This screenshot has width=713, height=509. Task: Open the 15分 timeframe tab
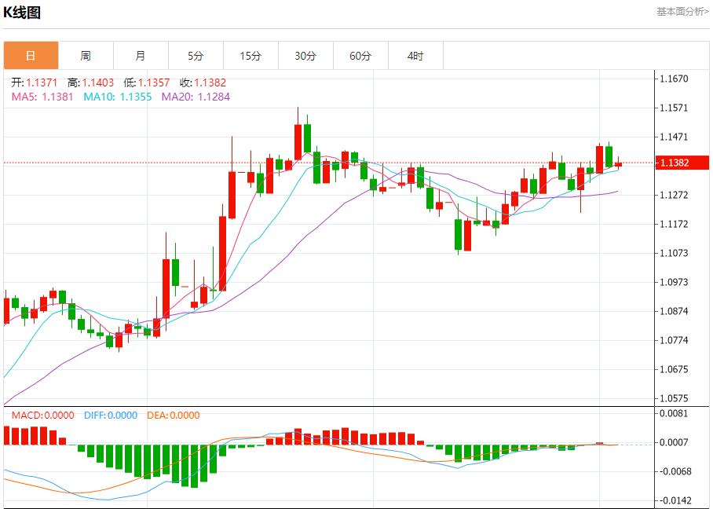coord(250,56)
